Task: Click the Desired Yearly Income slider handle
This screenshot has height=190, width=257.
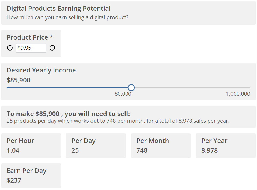Action: tap(131, 88)
